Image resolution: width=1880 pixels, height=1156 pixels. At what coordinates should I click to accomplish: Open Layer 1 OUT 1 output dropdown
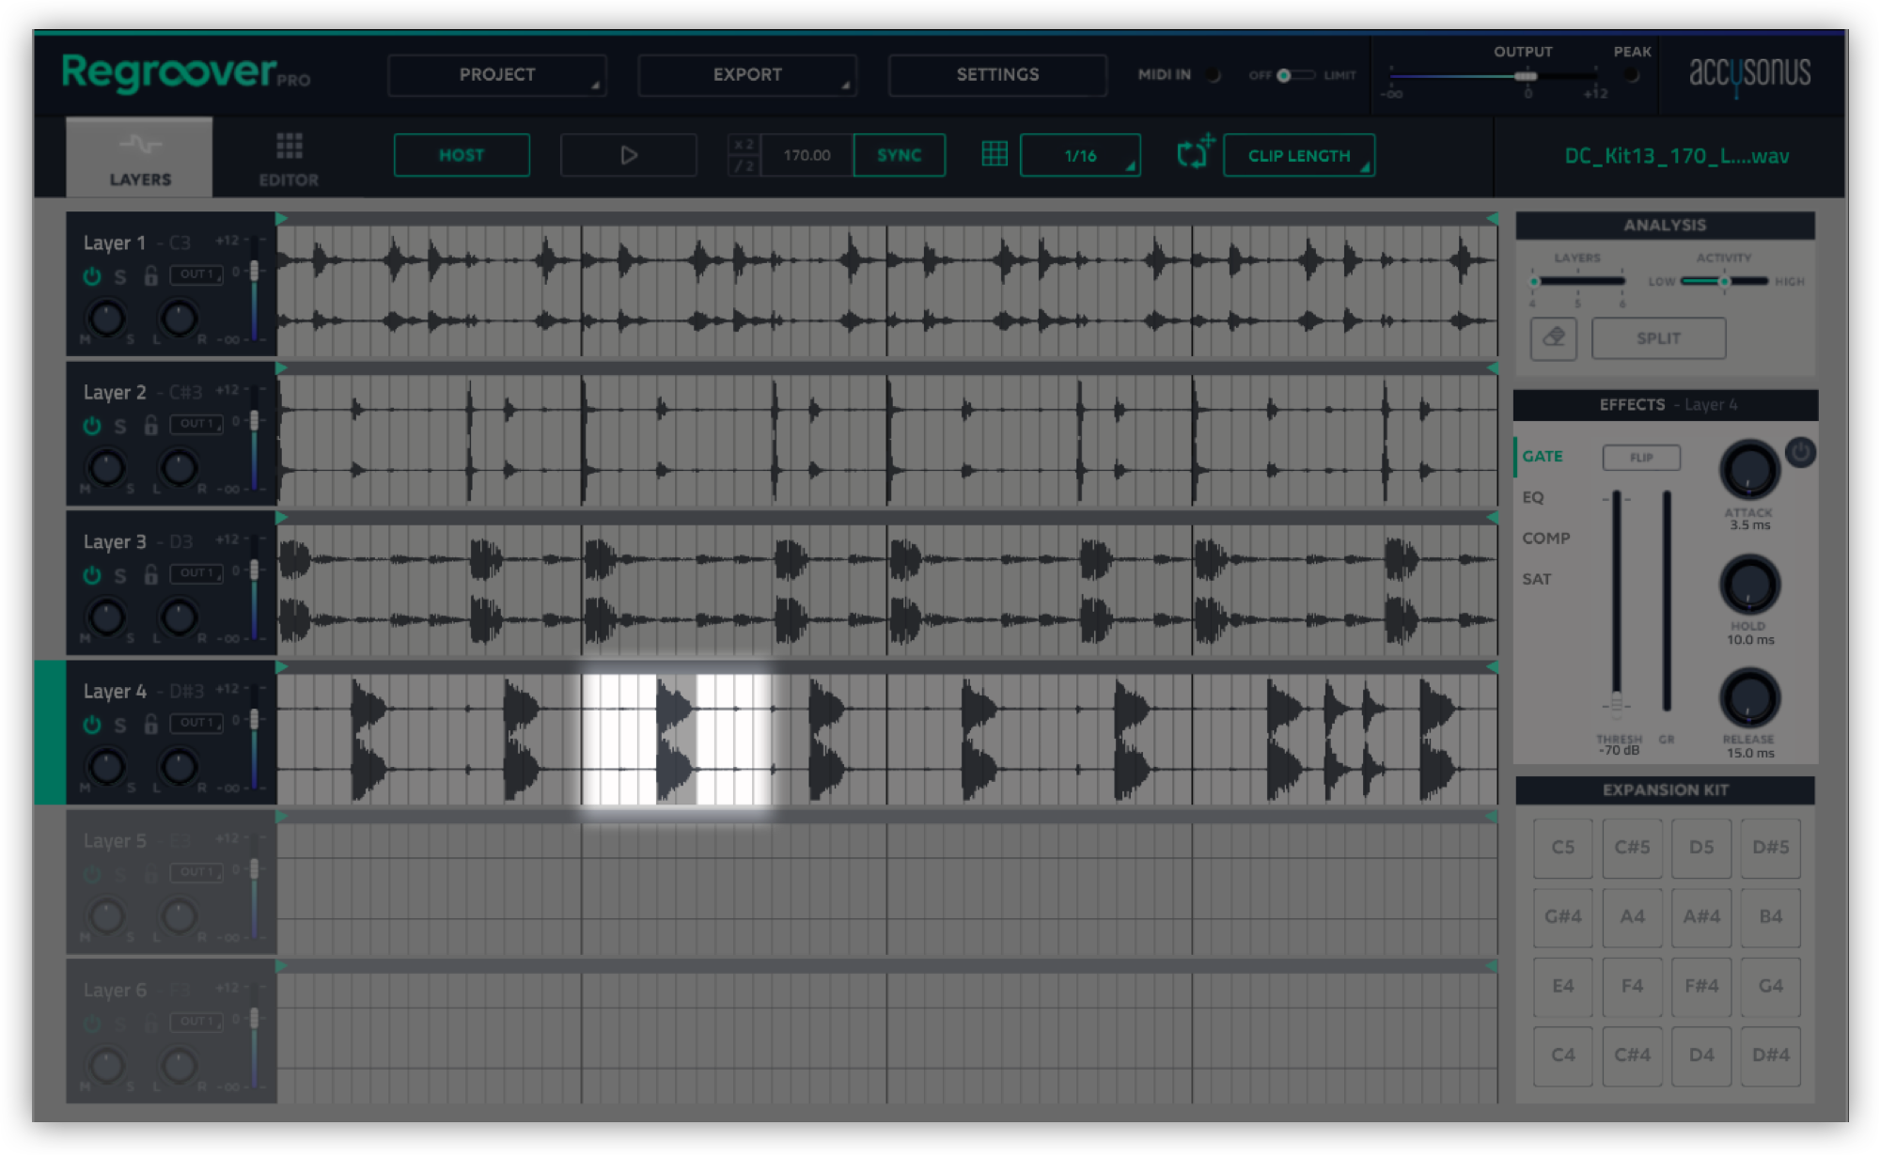[x=196, y=274]
